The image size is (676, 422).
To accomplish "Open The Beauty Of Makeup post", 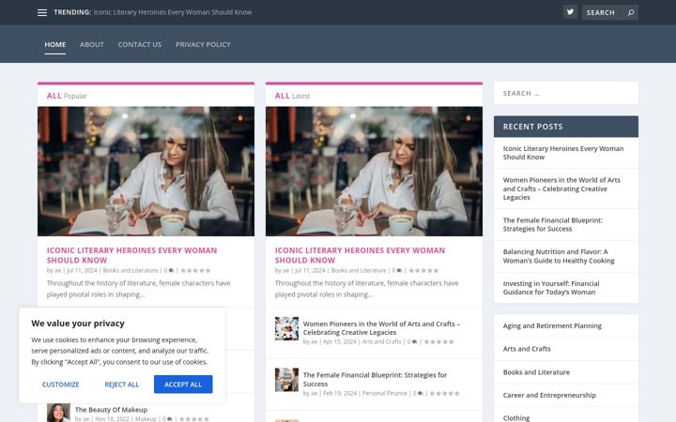I will pos(111,410).
